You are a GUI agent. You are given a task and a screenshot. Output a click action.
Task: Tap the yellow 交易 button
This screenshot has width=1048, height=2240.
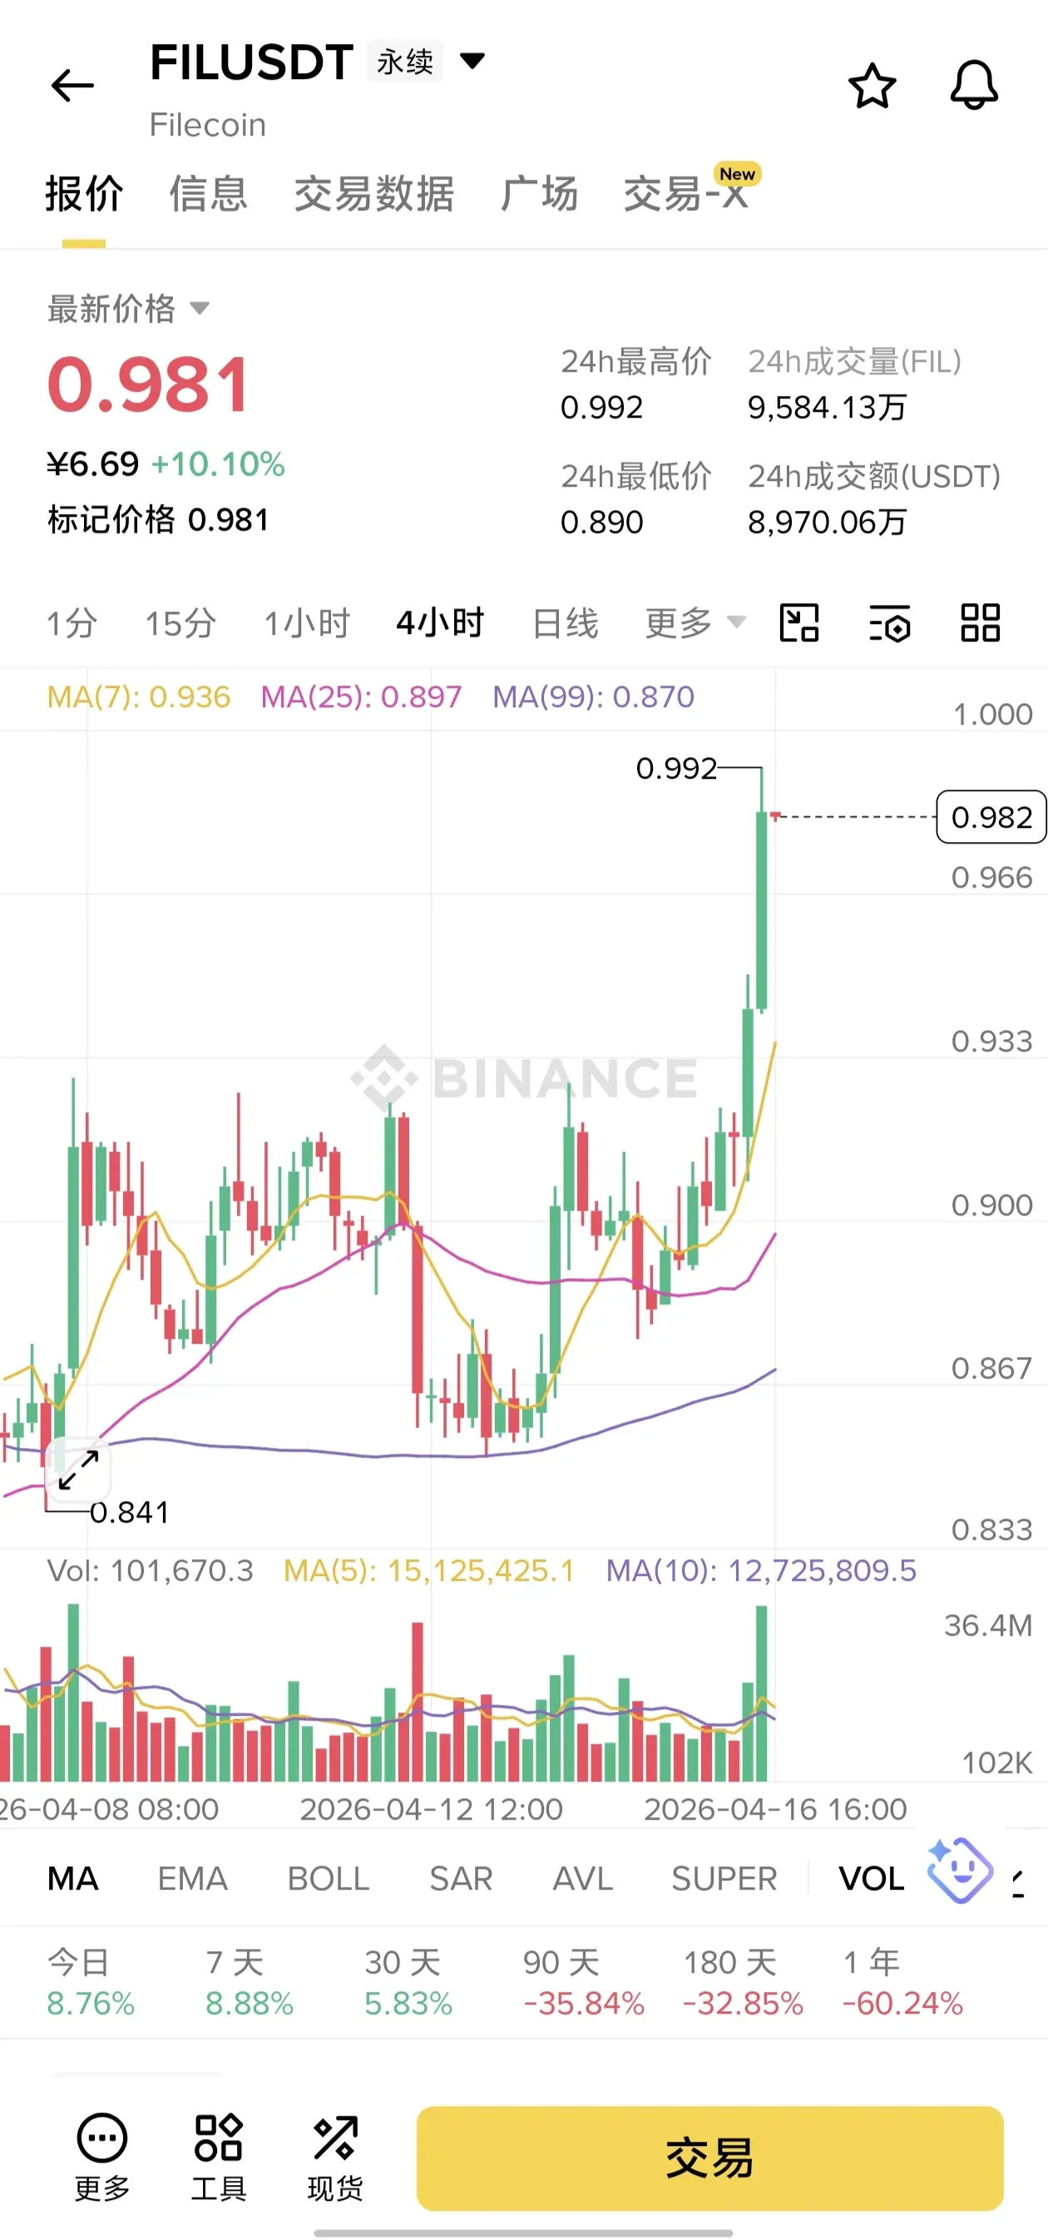tap(710, 2158)
